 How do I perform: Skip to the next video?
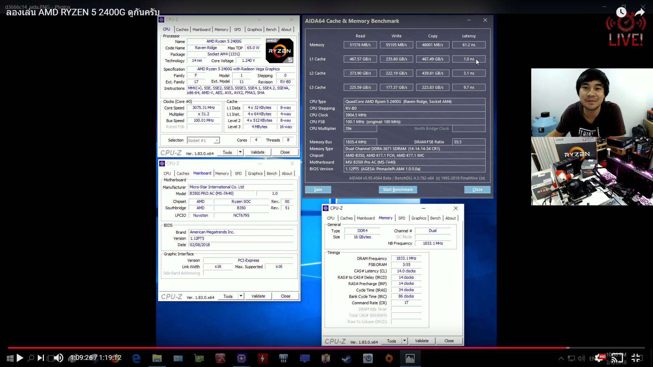41,358
